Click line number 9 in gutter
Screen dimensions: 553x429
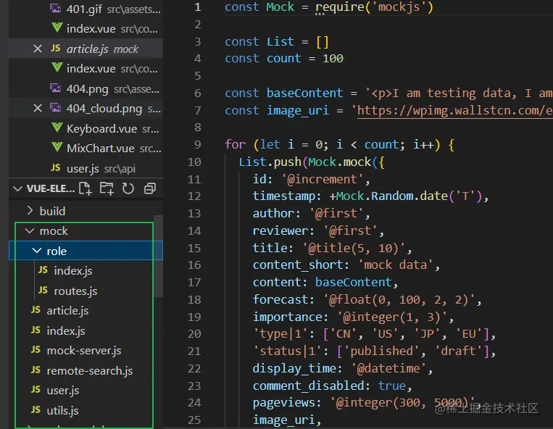pos(197,144)
